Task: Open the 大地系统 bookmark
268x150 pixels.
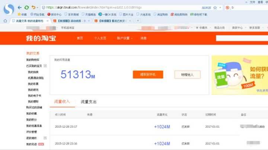Action: [x=143, y=14]
